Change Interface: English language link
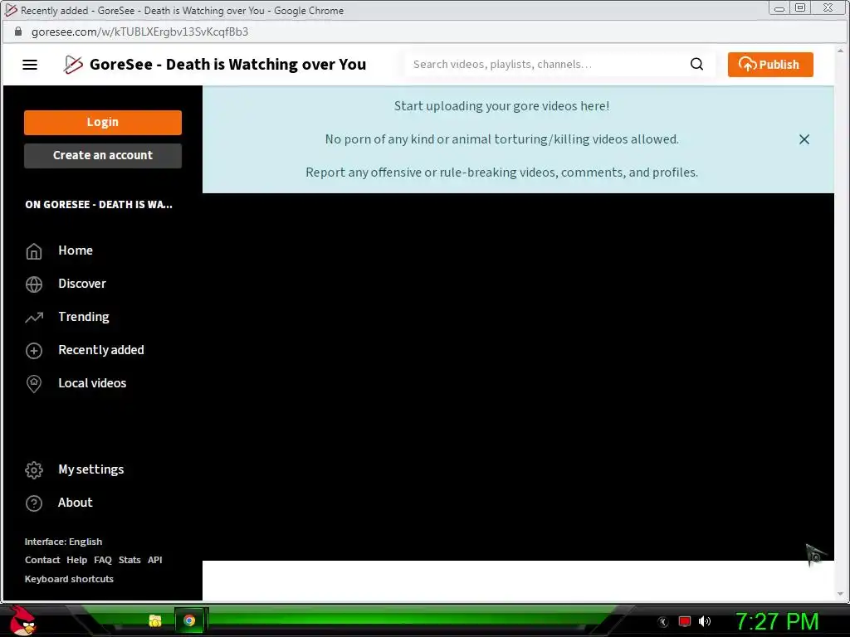Image resolution: width=850 pixels, height=637 pixels. (x=63, y=542)
